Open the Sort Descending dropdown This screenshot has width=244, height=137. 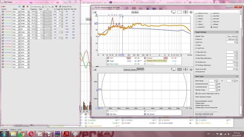pyautogui.click(x=37, y=6)
